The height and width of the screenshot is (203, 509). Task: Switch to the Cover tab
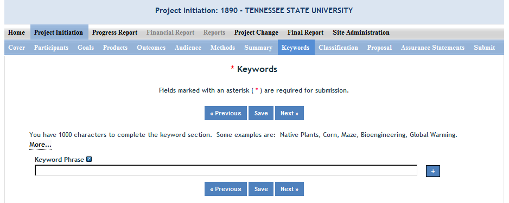[17, 48]
